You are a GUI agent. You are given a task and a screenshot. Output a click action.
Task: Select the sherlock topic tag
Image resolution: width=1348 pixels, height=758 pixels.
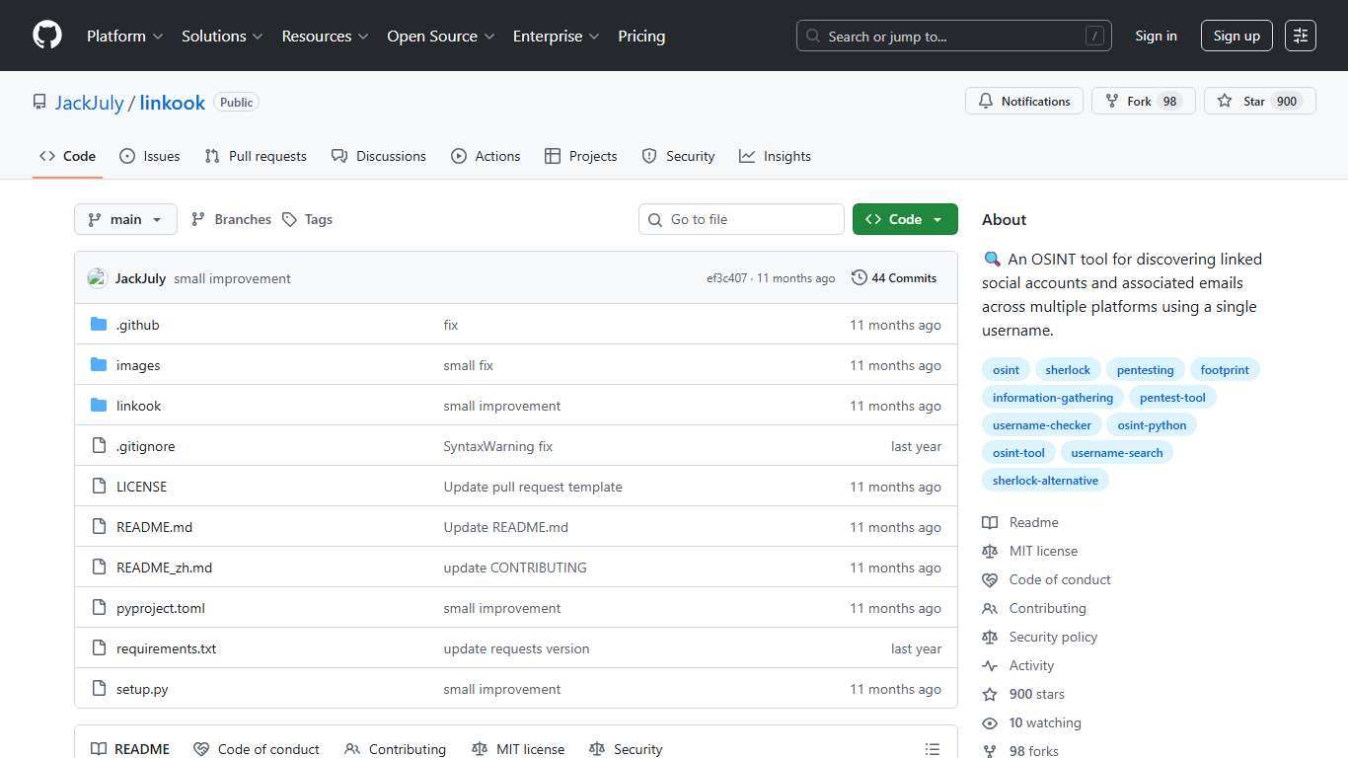coord(1068,369)
